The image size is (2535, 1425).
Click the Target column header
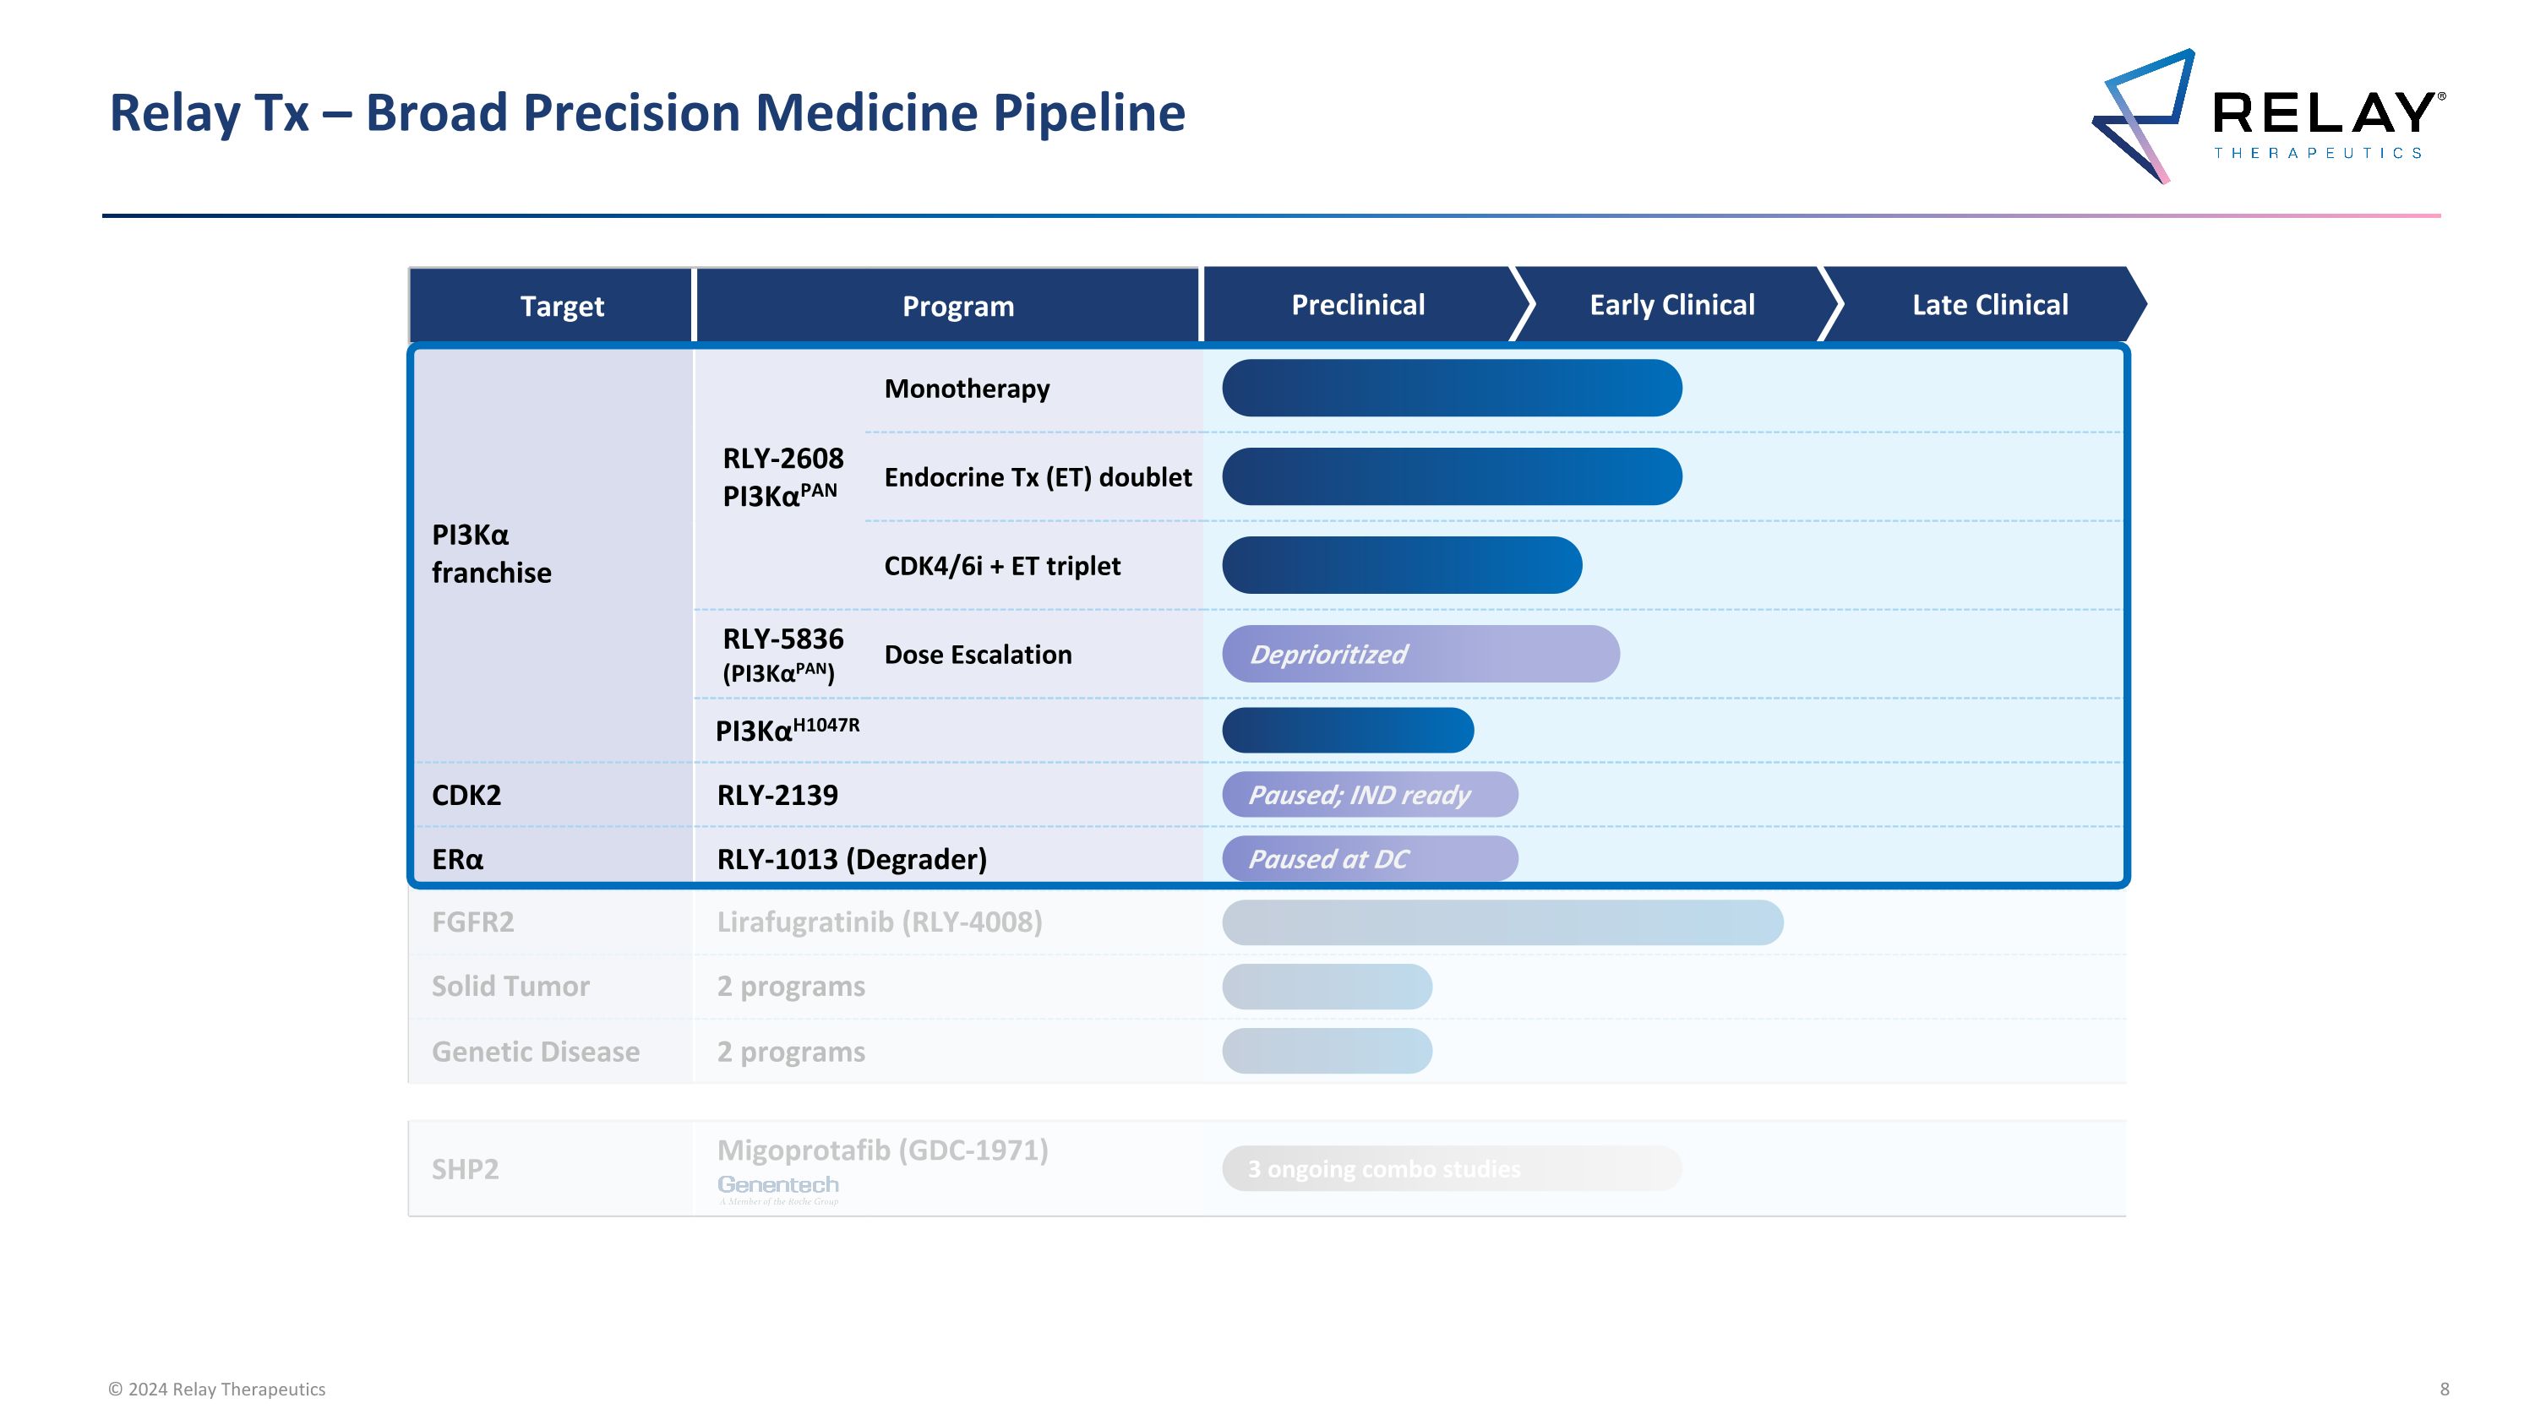tap(561, 307)
